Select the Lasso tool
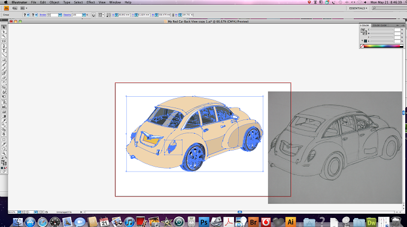 (4, 41)
